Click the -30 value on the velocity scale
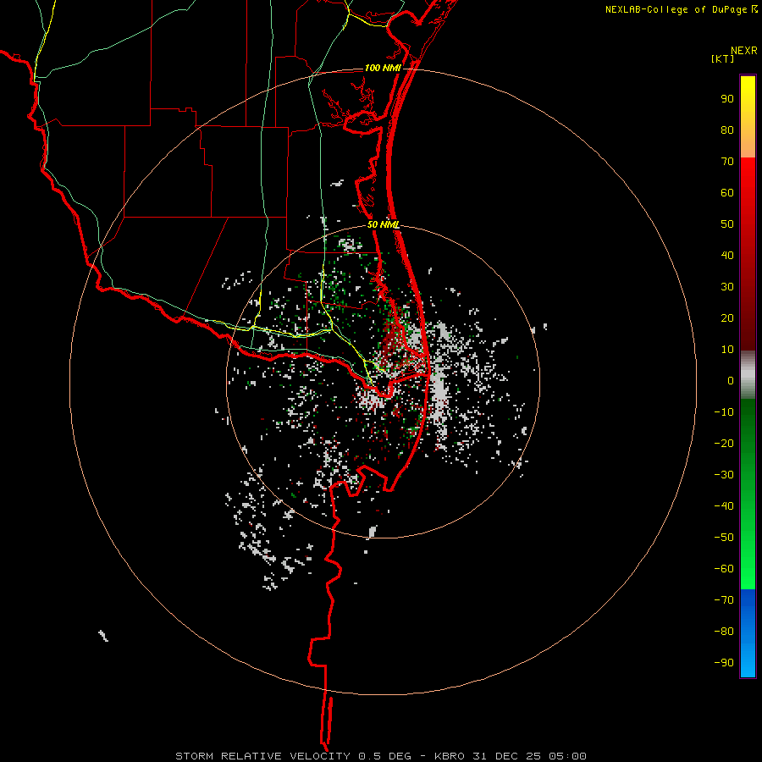The width and height of the screenshot is (762, 762). point(724,475)
